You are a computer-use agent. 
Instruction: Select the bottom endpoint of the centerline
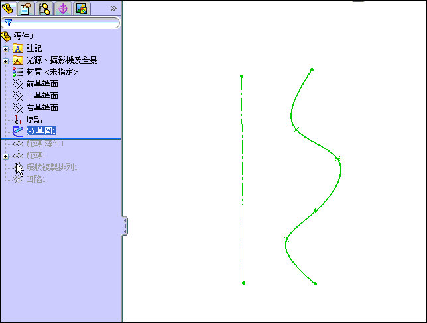point(244,283)
